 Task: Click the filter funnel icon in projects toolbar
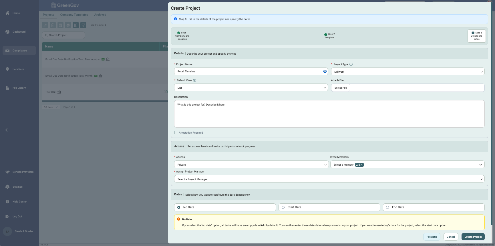coord(83,25)
